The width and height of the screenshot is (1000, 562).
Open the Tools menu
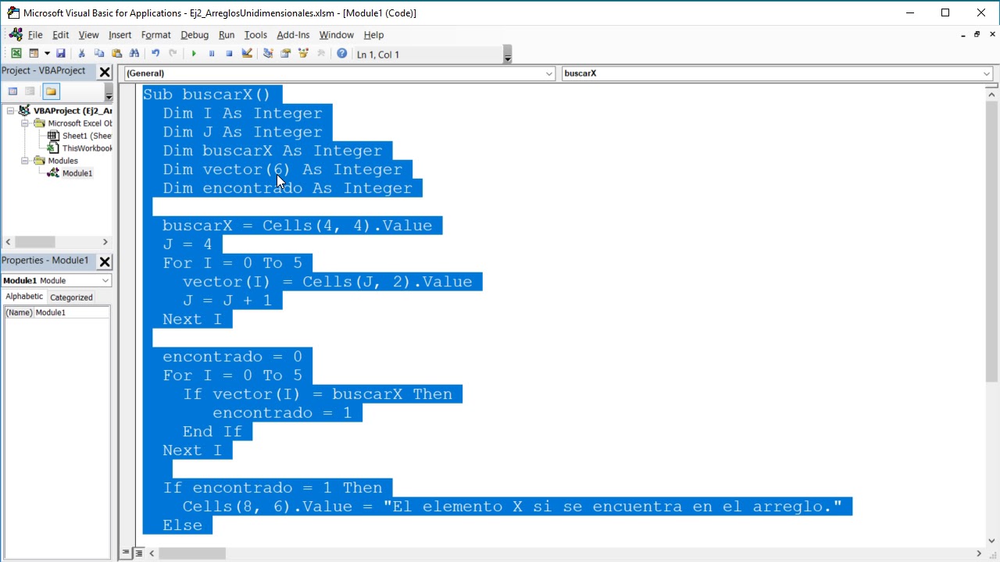255,34
